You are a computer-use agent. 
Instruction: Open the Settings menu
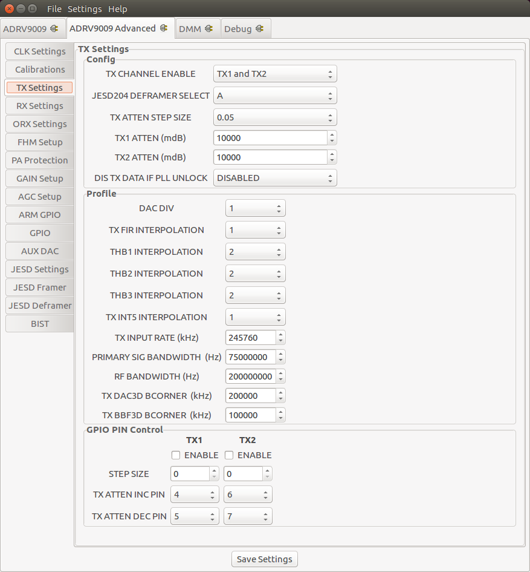coord(85,8)
